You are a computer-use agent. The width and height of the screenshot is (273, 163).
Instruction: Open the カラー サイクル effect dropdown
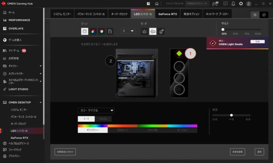coord(96,111)
